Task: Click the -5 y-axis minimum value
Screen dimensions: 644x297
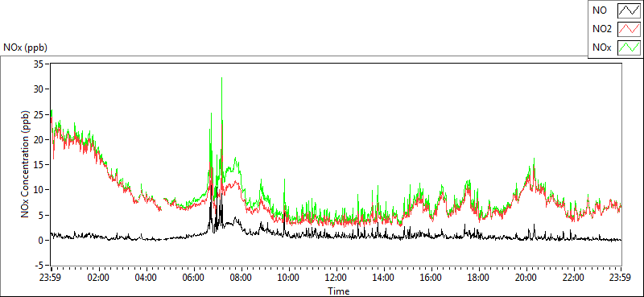Action: point(39,266)
